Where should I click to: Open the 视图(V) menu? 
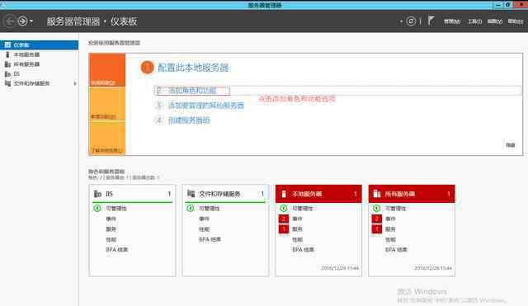495,21
